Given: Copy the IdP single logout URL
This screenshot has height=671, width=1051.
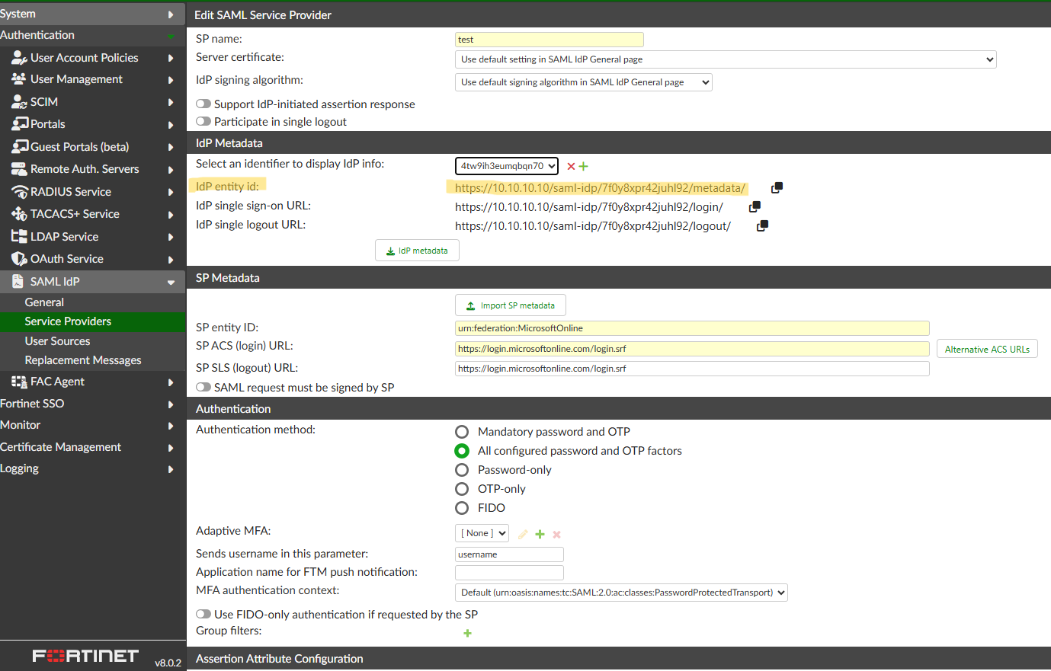Looking at the screenshot, I should click(762, 225).
